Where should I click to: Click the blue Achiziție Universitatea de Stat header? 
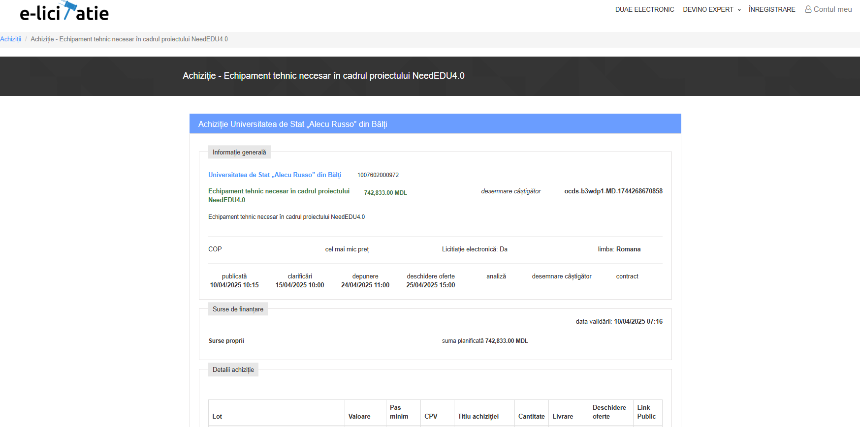pos(292,124)
